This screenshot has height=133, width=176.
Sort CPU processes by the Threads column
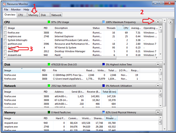tap(111, 28)
